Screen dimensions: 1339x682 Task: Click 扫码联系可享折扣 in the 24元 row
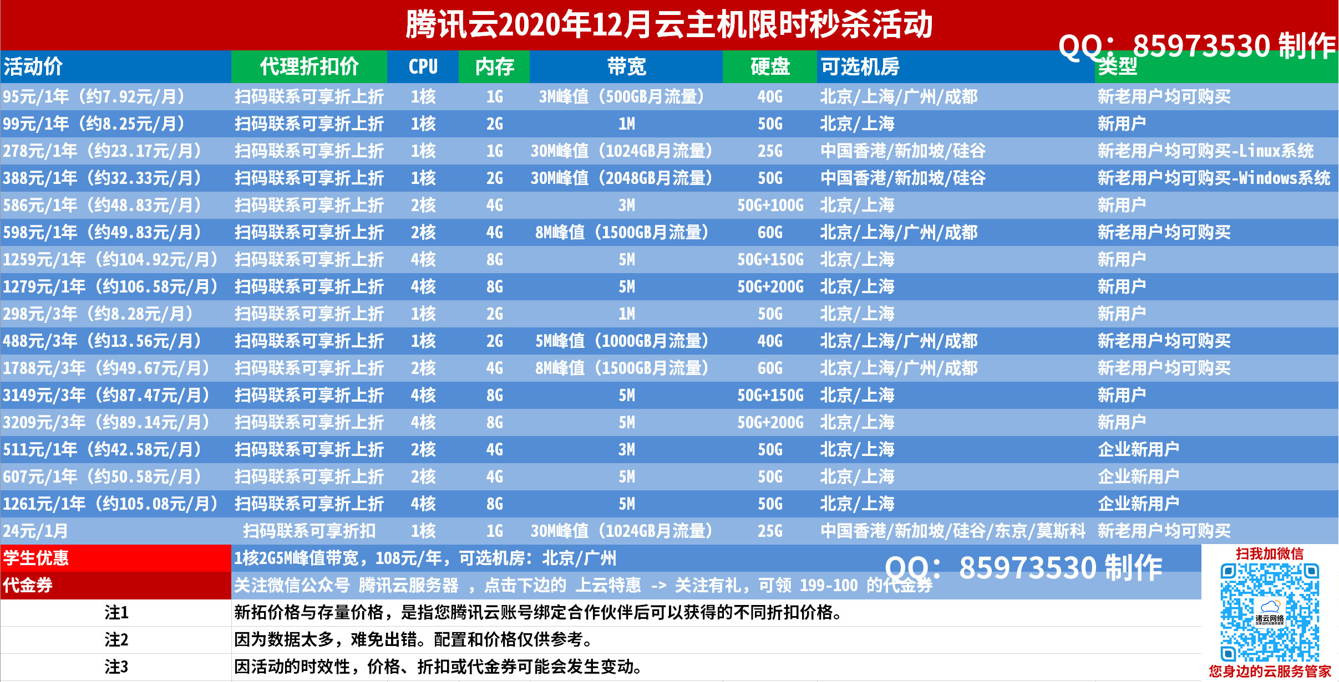point(310,531)
